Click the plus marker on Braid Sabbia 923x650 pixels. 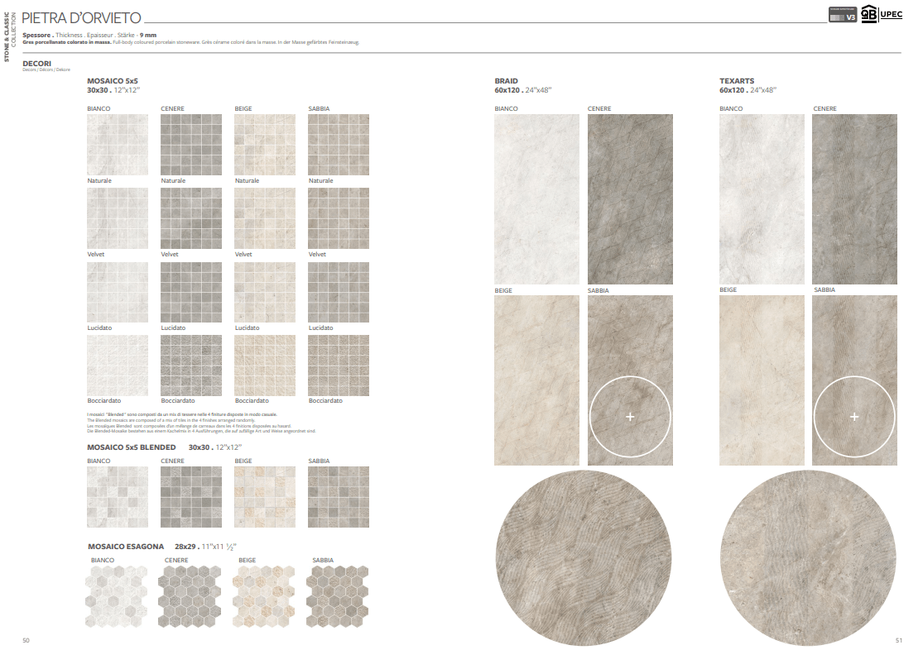click(x=630, y=418)
